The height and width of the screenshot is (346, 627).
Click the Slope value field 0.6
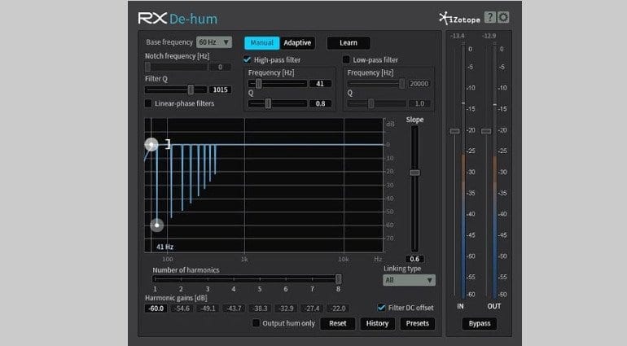(414, 259)
